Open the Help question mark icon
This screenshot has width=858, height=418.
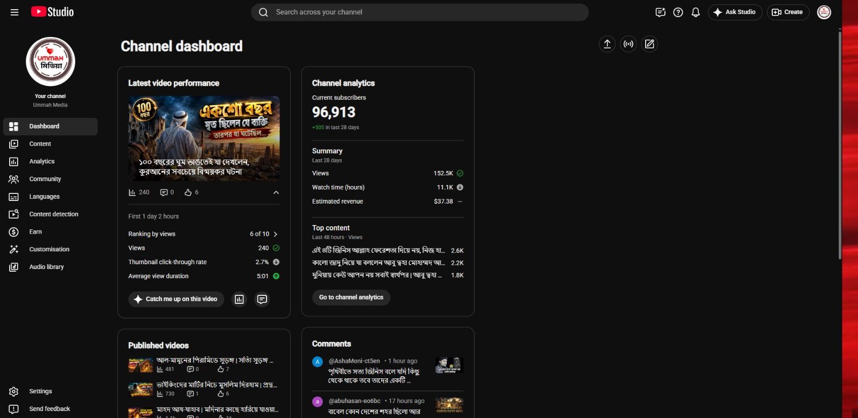click(678, 12)
